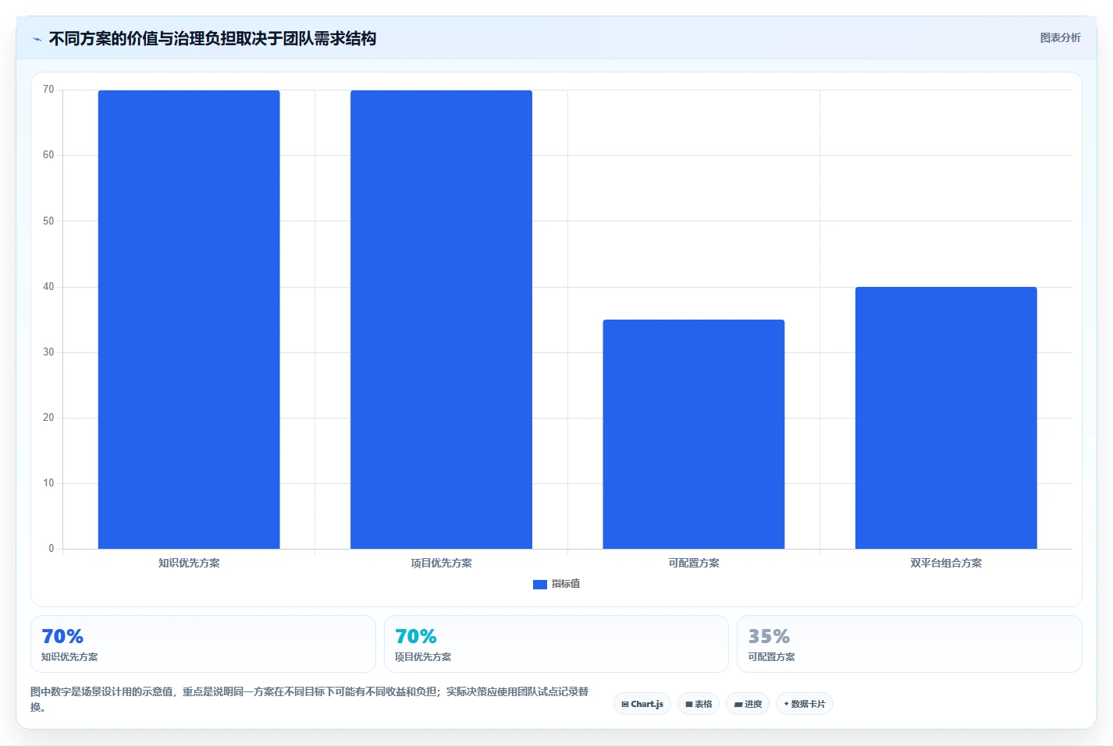The height and width of the screenshot is (746, 1113).
Task: Click the 图表分析 label in the header
Action: (1060, 37)
